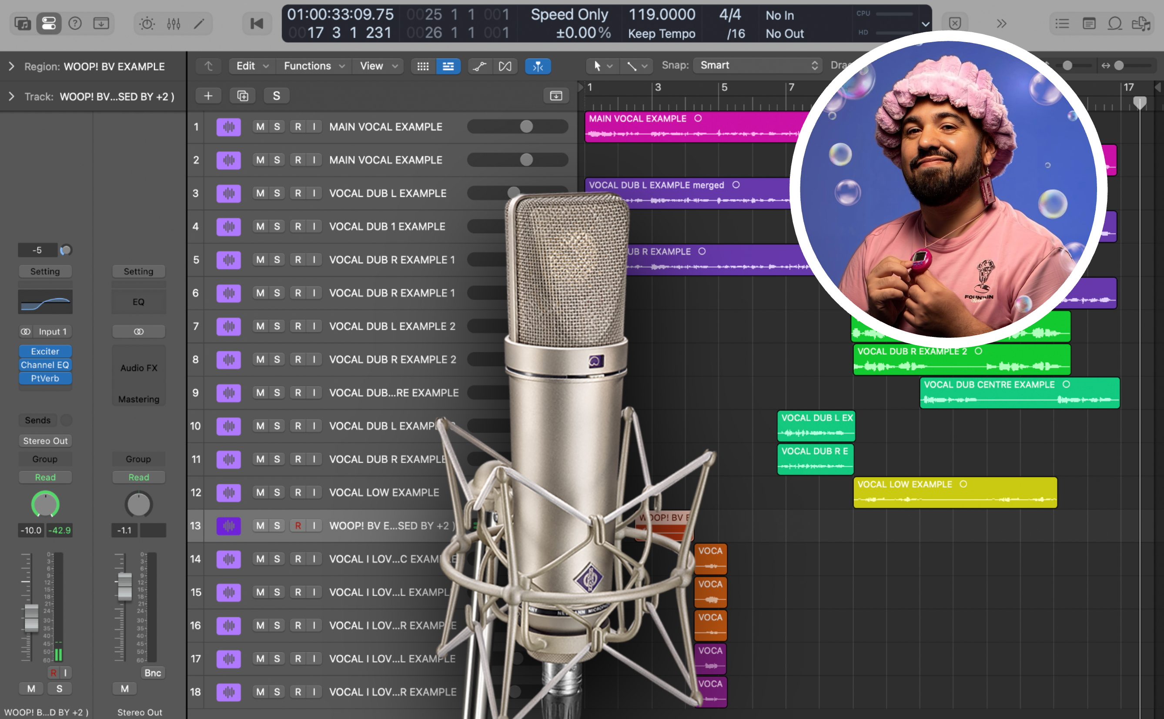
Task: Click the Stereo Out output button
Action: point(45,441)
